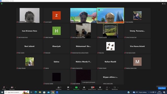Open the network icon in system tray
This screenshot has width=167, height=94.
click(x=155, y=92)
